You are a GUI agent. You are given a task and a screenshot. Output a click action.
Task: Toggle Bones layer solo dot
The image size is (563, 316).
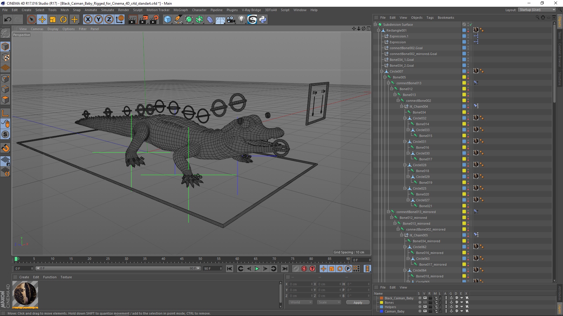tap(420, 303)
